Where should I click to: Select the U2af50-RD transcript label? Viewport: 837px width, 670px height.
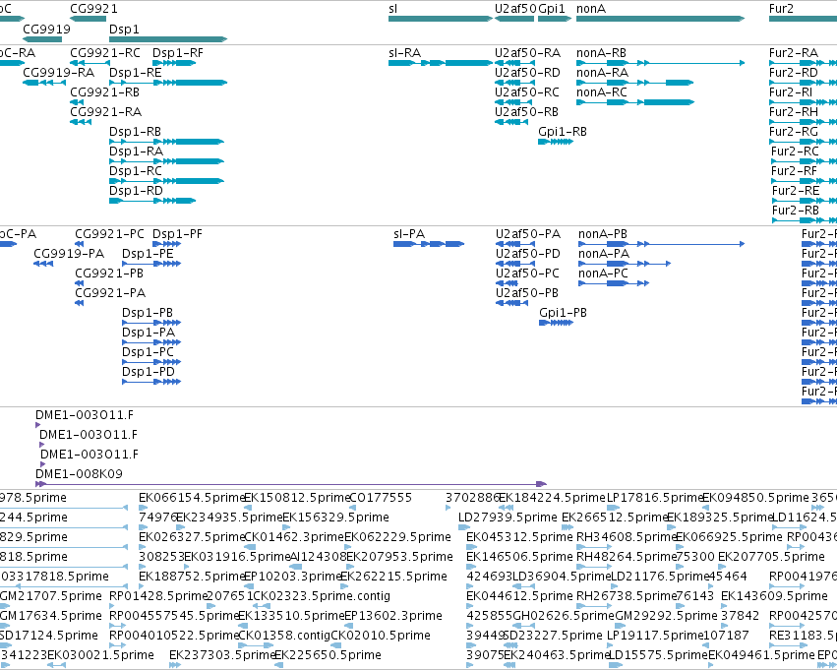coord(527,73)
